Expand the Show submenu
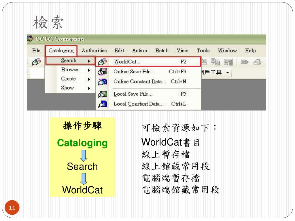295x221 pixels. point(70,88)
